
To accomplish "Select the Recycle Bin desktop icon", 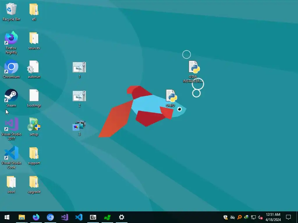I will (x=11, y=12).
